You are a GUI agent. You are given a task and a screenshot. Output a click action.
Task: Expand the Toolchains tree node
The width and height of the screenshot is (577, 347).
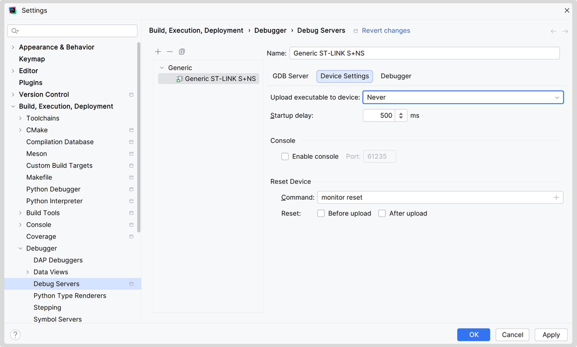pyautogui.click(x=20, y=118)
